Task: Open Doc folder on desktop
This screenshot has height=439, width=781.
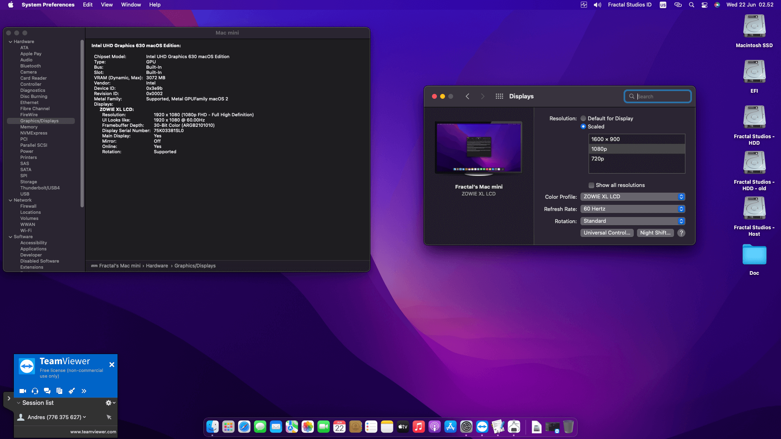Action: tap(754, 255)
